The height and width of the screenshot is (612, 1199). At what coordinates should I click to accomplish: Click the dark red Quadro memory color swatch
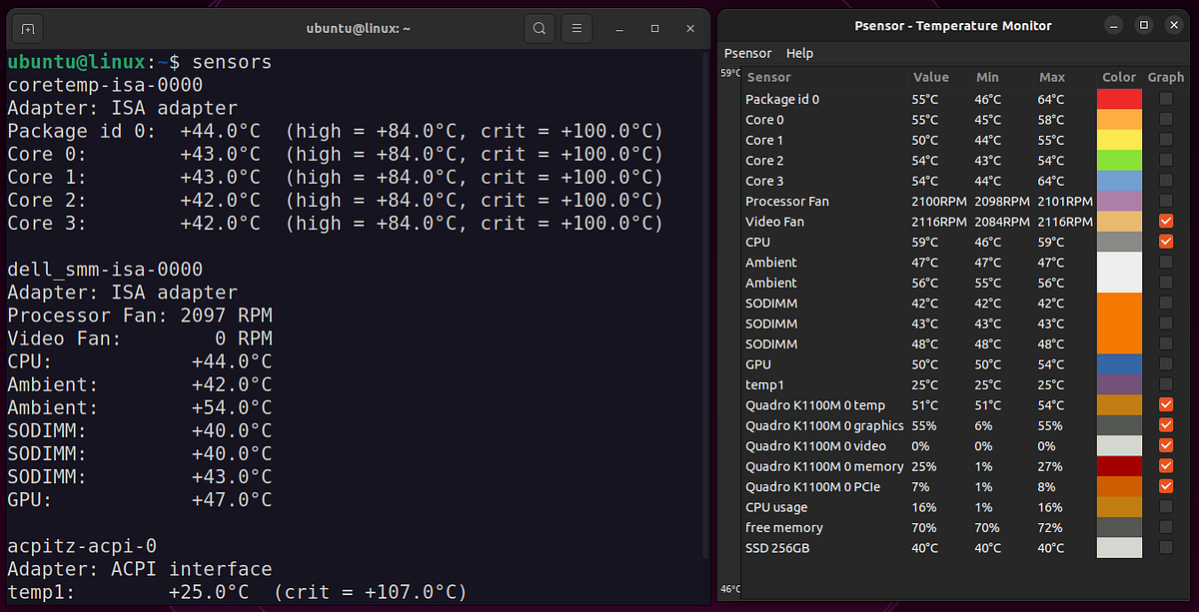pos(1119,466)
